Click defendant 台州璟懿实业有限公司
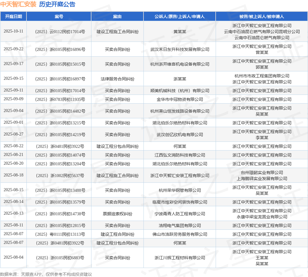Viewport: 308px width, 277px height. click(x=262, y=173)
